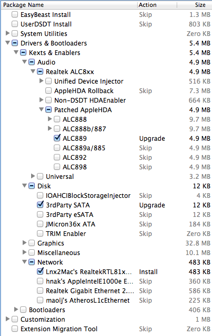Screen dimensions: 212x336
Task: Collapse the Network group triangle
Action: (x=25, y=262)
